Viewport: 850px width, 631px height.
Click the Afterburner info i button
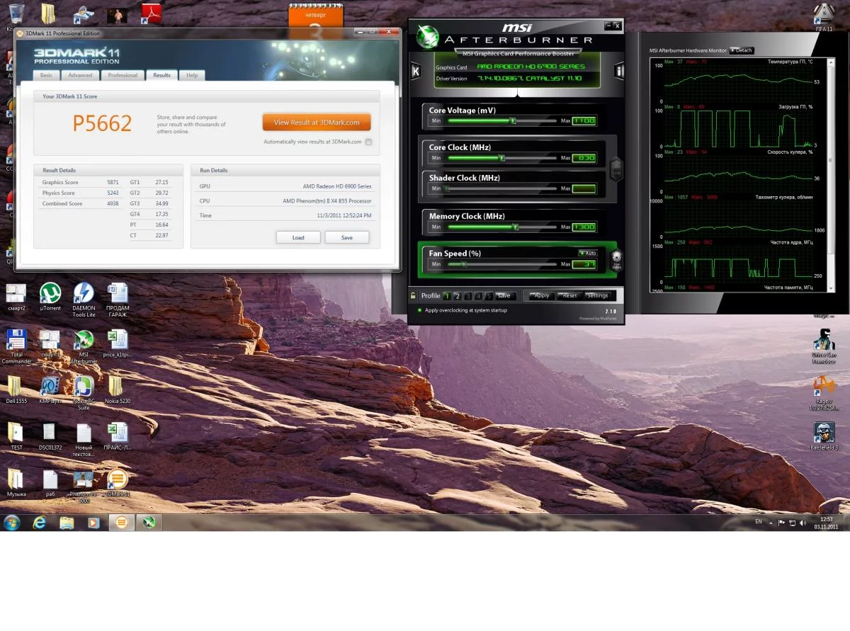619,71
